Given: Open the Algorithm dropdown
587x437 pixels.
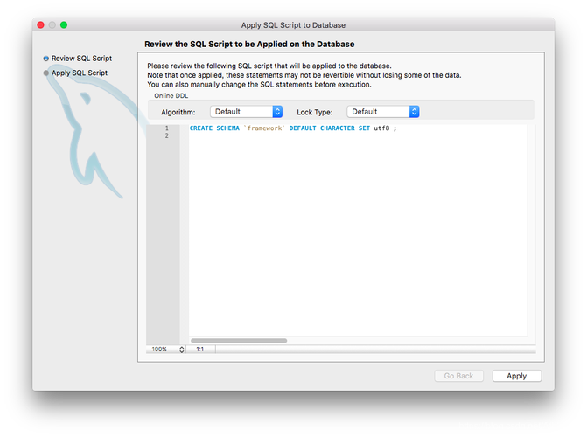Looking at the screenshot, I should (x=246, y=112).
